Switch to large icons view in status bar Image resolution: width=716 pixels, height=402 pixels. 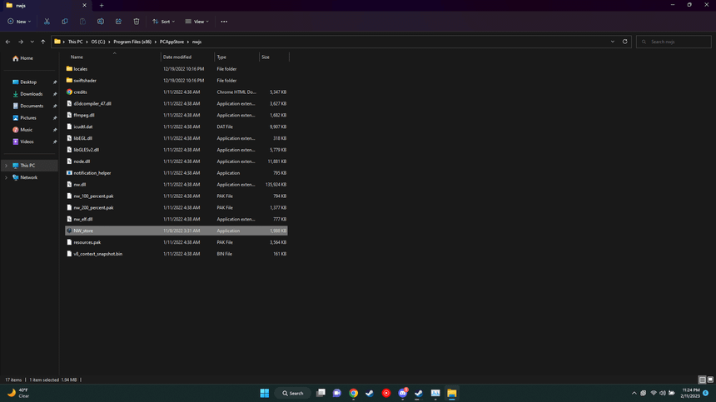709,380
